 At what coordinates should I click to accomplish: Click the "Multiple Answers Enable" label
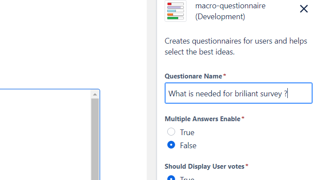pyautogui.click(x=202, y=119)
